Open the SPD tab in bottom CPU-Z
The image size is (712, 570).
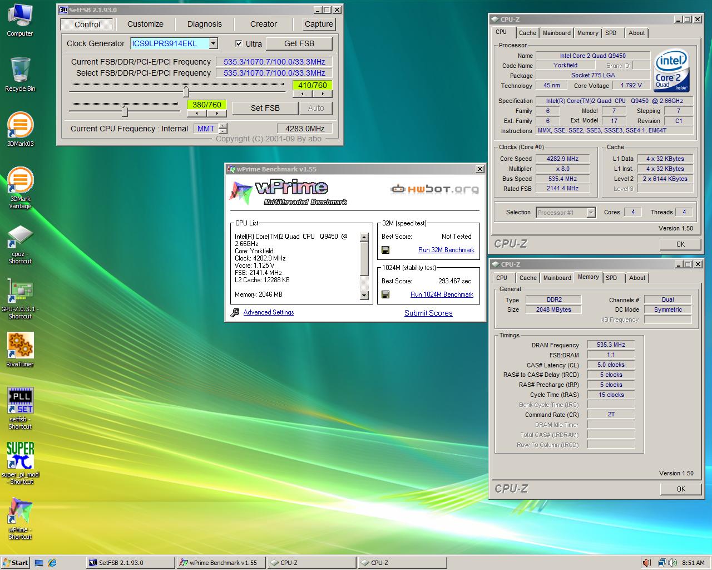tap(611, 278)
